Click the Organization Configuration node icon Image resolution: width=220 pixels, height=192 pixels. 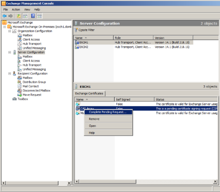14,31
